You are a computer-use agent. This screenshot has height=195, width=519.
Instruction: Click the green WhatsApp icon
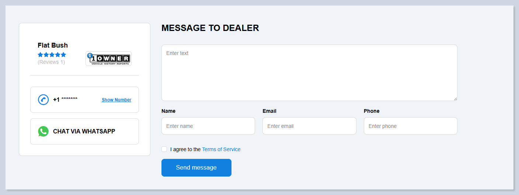[x=43, y=131]
